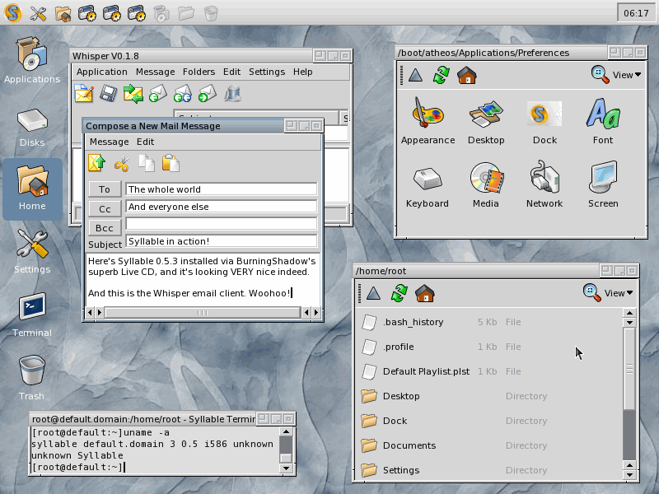This screenshot has height=494, width=659.
Task: Click Whisper's reply-to-all envelope icon
Action: [182, 93]
